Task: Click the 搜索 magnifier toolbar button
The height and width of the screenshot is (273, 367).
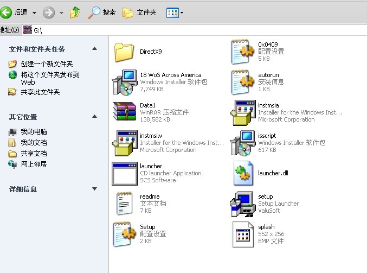Action: click(101, 12)
